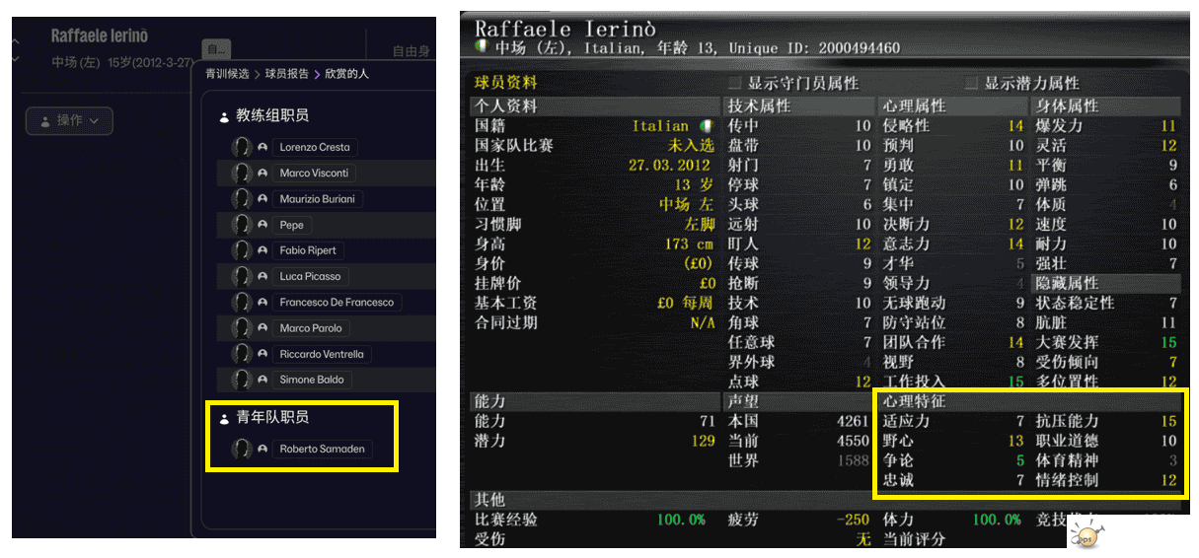Click the 合同过期 value N/A
This screenshot has width=1199, height=558.
(x=702, y=323)
